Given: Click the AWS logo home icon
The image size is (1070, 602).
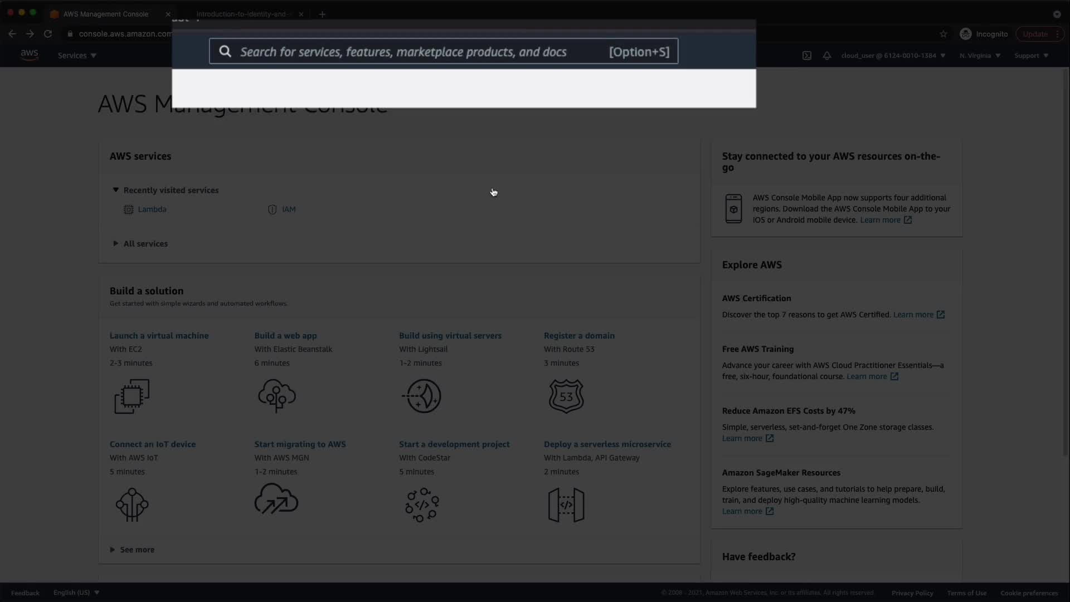Looking at the screenshot, I should [x=29, y=55].
